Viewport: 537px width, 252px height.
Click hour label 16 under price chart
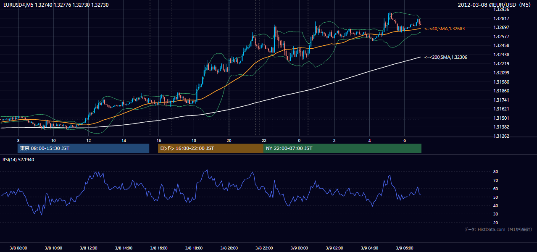(x=159, y=140)
